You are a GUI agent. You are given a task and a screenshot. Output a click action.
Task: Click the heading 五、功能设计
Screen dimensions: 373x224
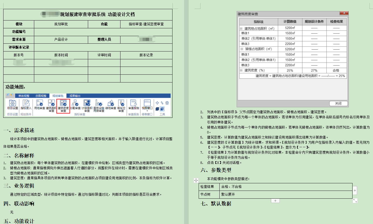pos(19,221)
